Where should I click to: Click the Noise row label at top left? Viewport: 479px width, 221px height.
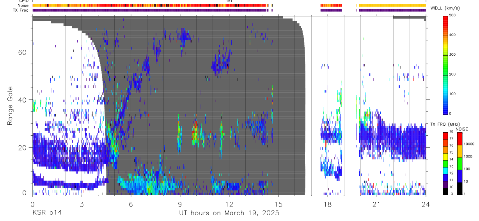click(23, 5)
